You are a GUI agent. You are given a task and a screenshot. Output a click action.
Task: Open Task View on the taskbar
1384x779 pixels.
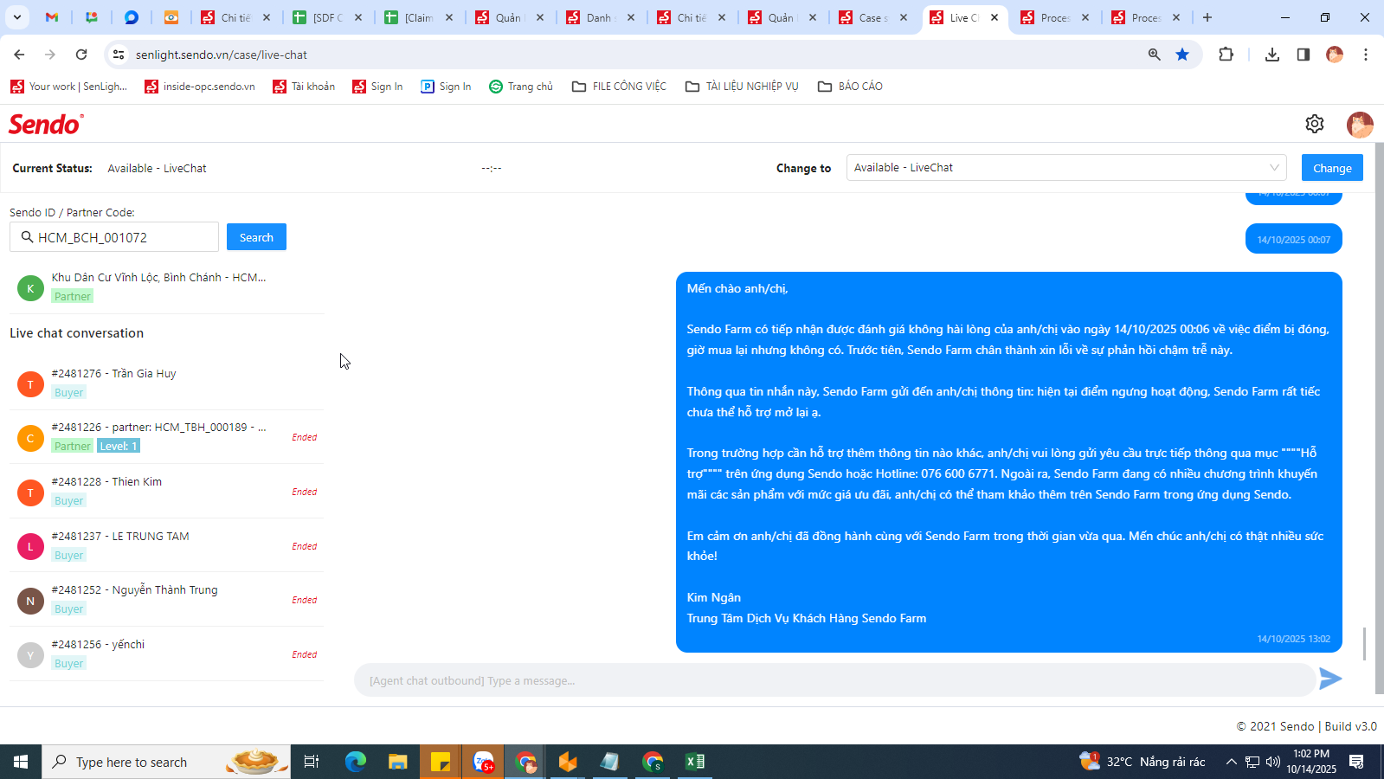pyautogui.click(x=312, y=762)
